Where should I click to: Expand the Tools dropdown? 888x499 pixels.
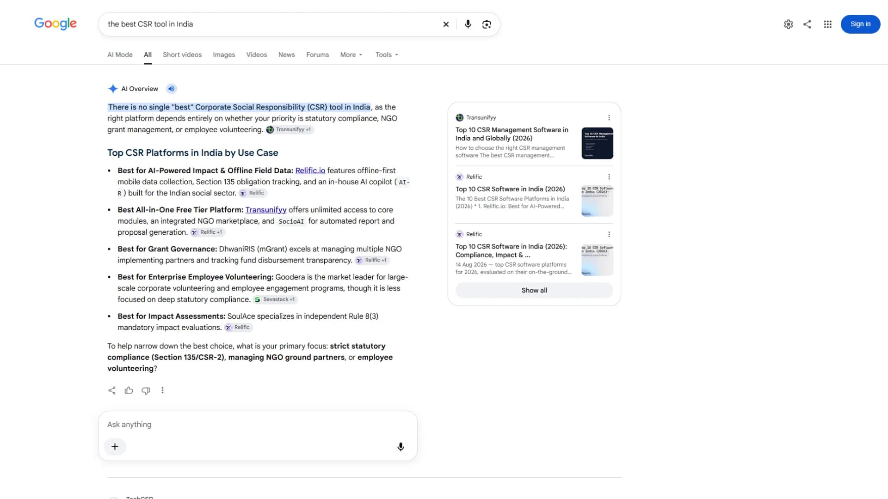(387, 55)
